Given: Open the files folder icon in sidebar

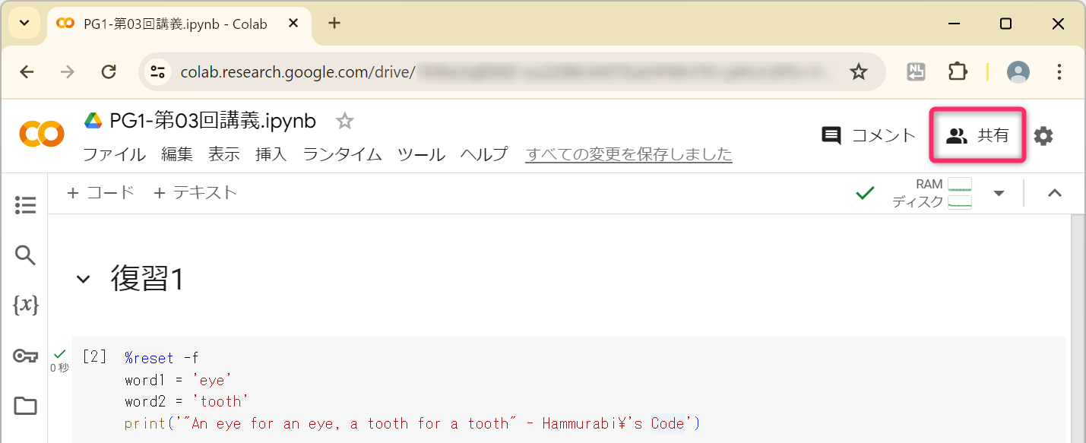Looking at the screenshot, I should pyautogui.click(x=25, y=406).
